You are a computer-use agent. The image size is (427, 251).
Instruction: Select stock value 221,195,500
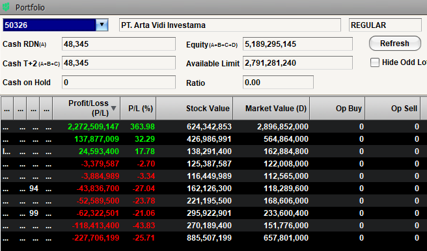tap(209, 201)
